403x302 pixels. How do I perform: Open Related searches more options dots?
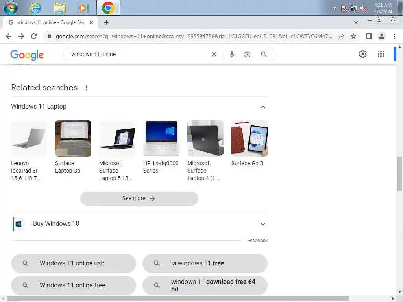click(x=87, y=88)
